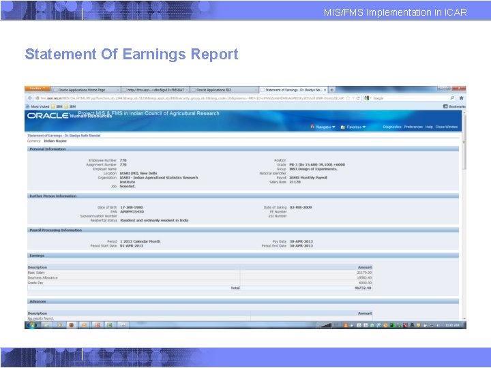Image resolution: width=491 pixels, height=368 pixels.
Task: Open the Help link
Action: coord(429,127)
